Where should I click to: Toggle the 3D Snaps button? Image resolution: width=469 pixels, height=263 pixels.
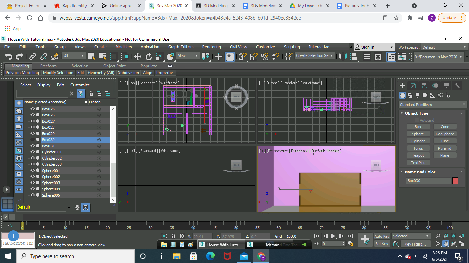click(x=242, y=57)
